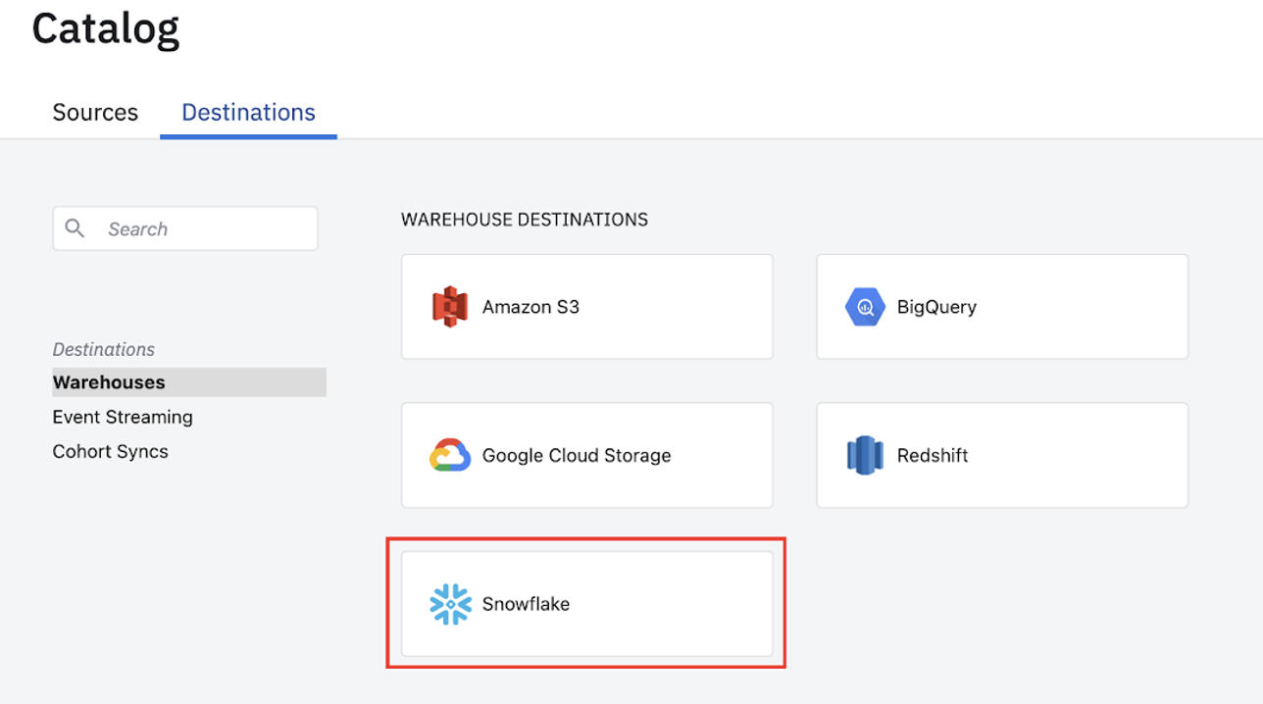The height and width of the screenshot is (704, 1263).
Task: Select the Google Cloud Storage card
Action: (x=587, y=456)
